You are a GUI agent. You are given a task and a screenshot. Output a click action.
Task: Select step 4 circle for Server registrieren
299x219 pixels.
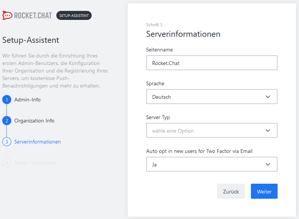7,163
